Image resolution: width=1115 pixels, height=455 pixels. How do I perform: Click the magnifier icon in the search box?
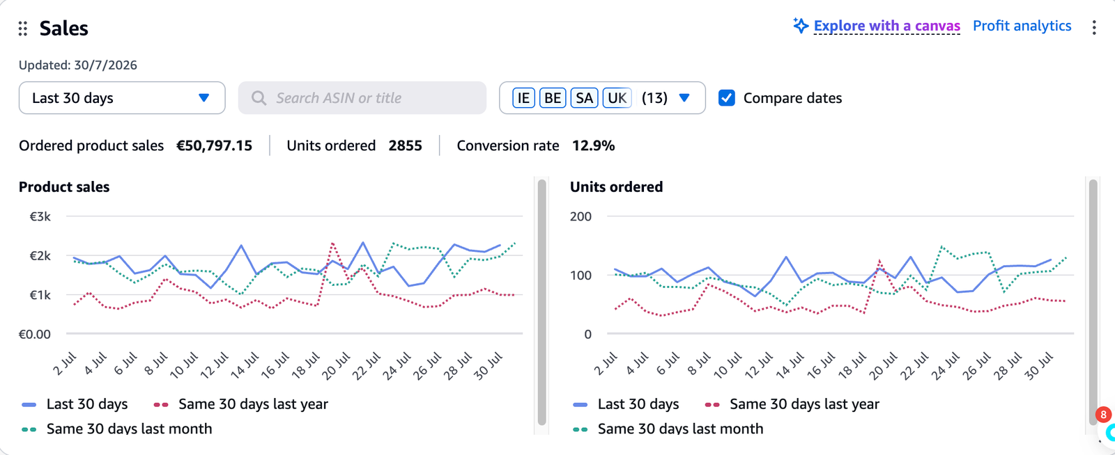click(259, 98)
